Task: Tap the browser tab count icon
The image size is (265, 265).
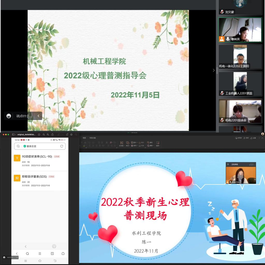Action: click(x=52, y=254)
